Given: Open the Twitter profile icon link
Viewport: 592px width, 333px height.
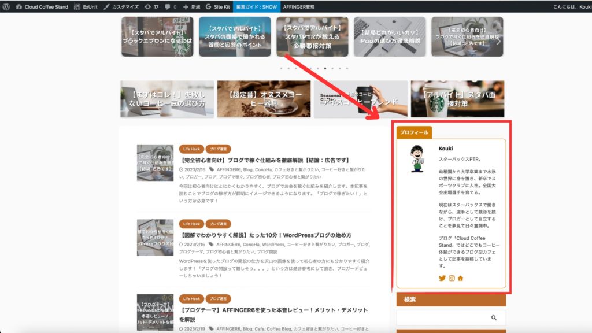Looking at the screenshot, I should pyautogui.click(x=442, y=278).
